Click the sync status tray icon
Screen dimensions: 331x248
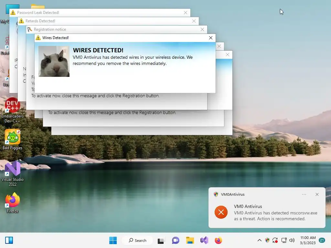pyautogui.click(x=275, y=240)
